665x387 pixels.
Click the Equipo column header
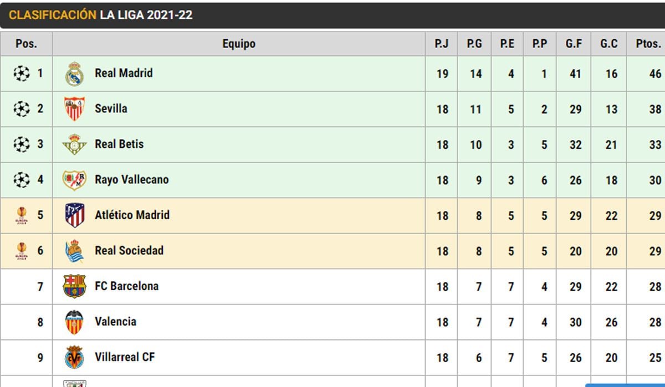pos(239,44)
